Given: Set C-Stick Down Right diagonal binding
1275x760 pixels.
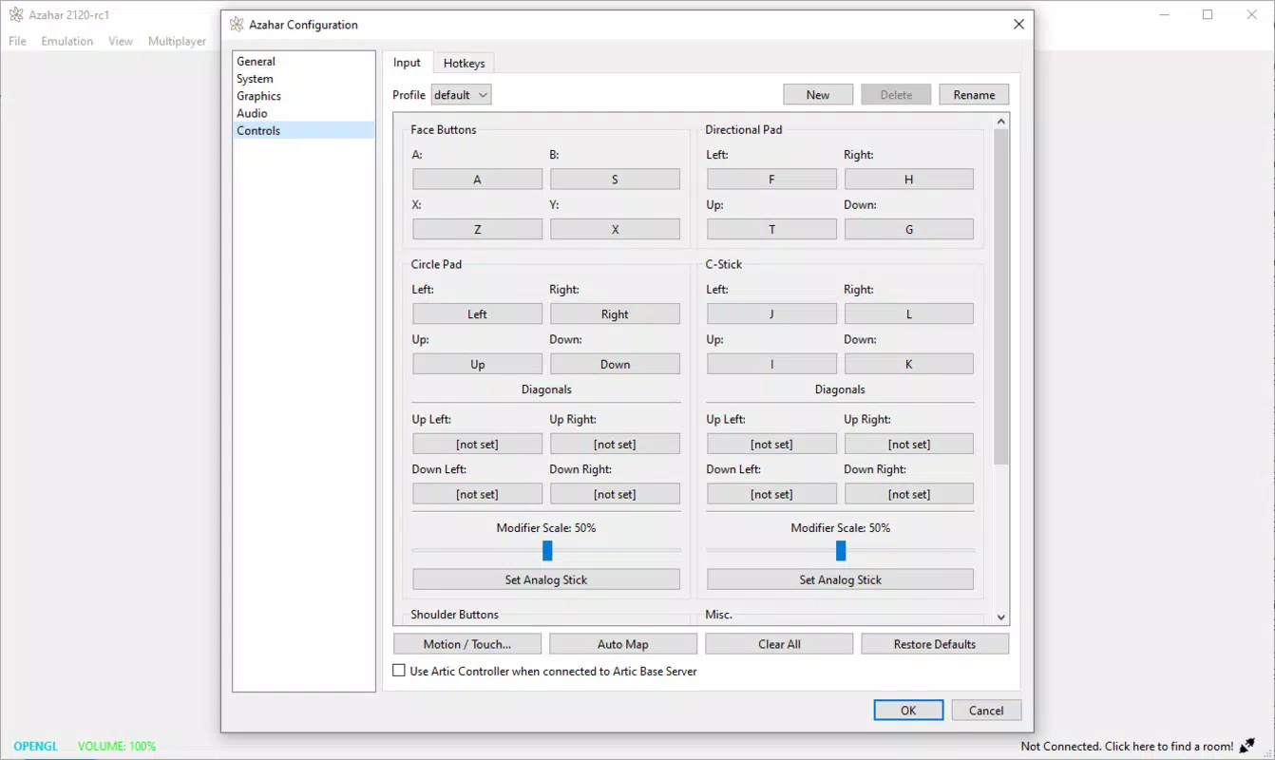Looking at the screenshot, I should 909,495.
